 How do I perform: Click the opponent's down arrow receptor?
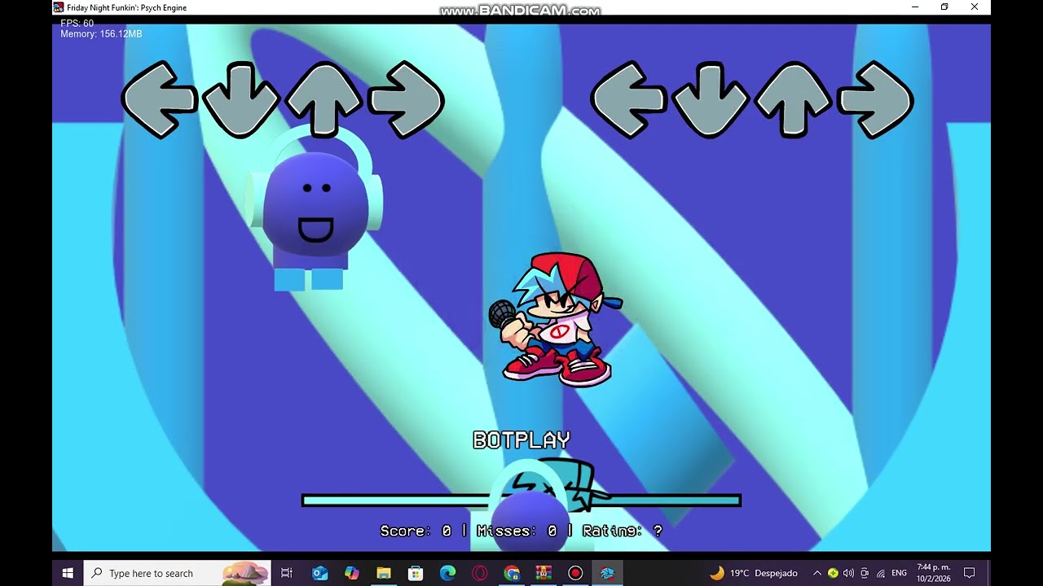[x=241, y=99]
